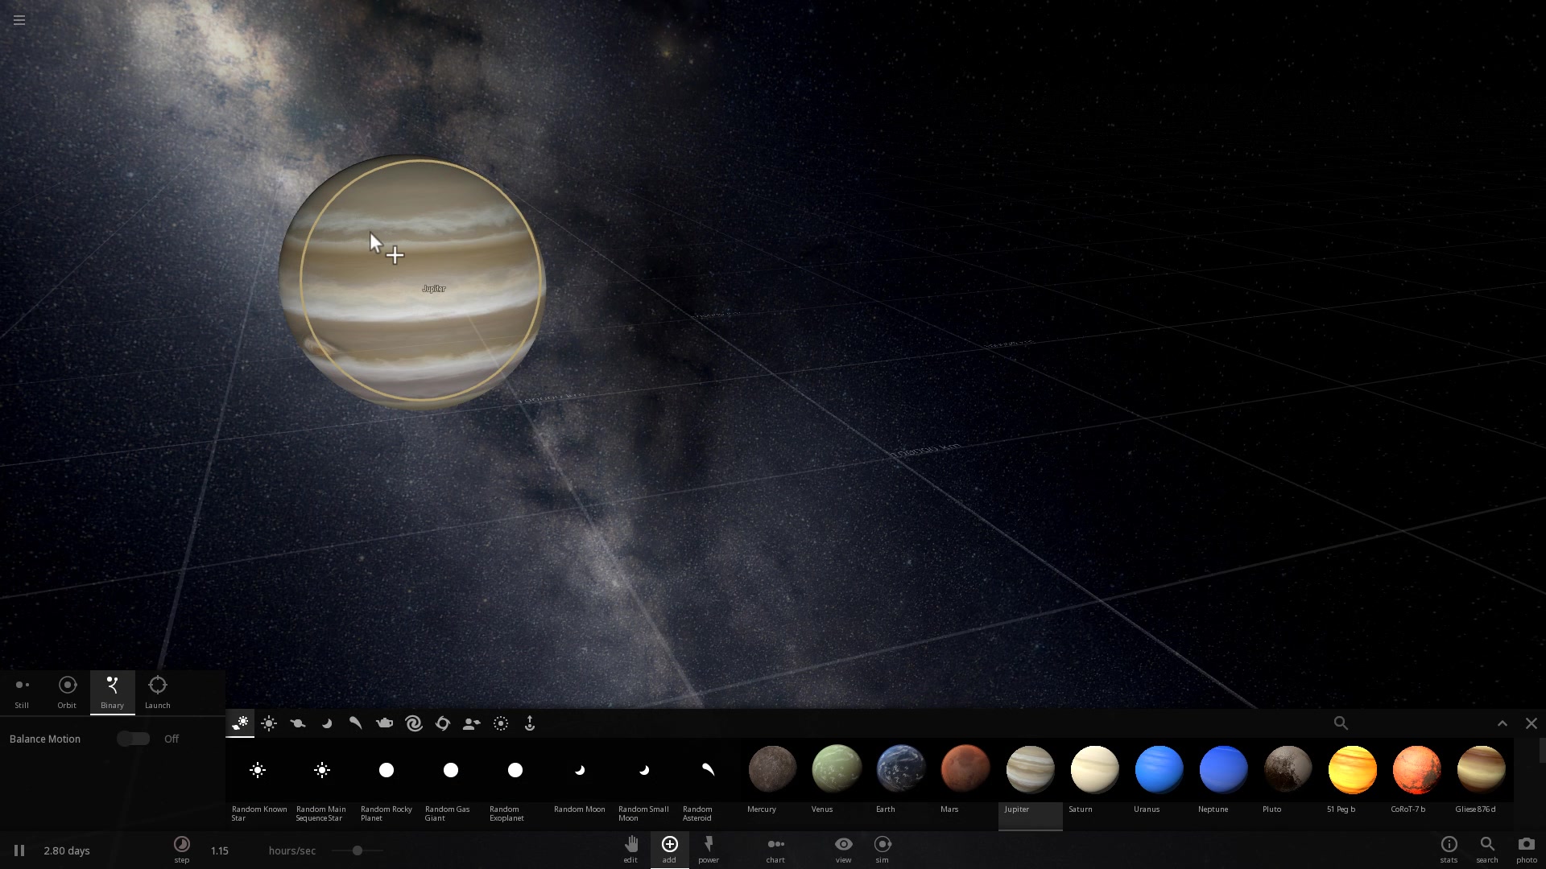
Task: Filter add list to moons category
Action: 327,723
